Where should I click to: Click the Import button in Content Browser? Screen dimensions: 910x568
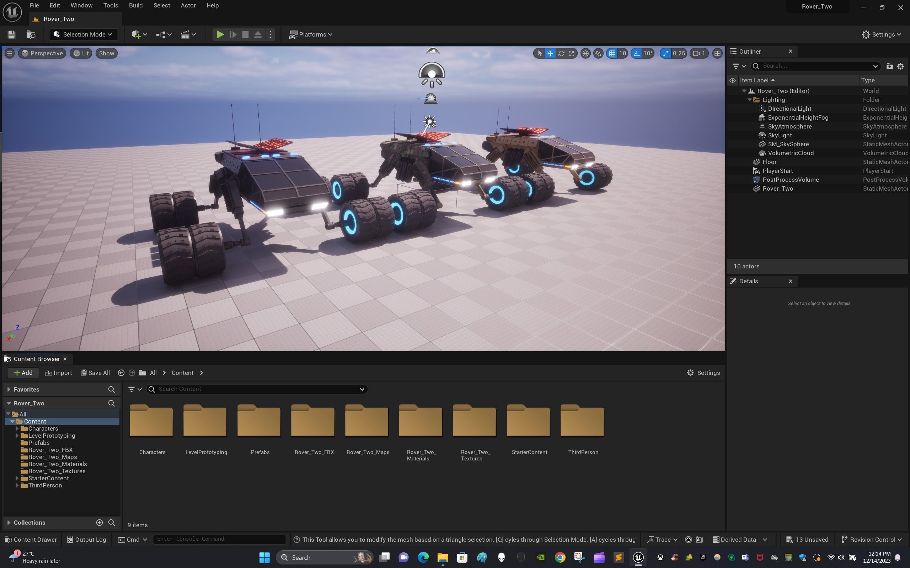click(x=58, y=373)
